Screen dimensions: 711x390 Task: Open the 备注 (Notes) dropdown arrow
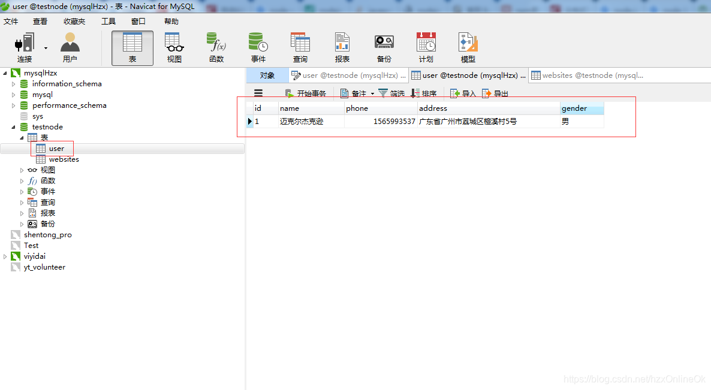tap(372, 93)
